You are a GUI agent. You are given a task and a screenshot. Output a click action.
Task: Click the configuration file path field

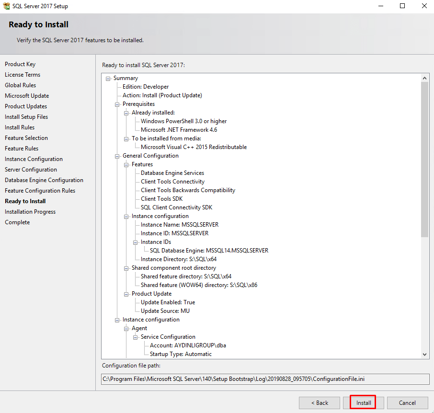coord(265,379)
